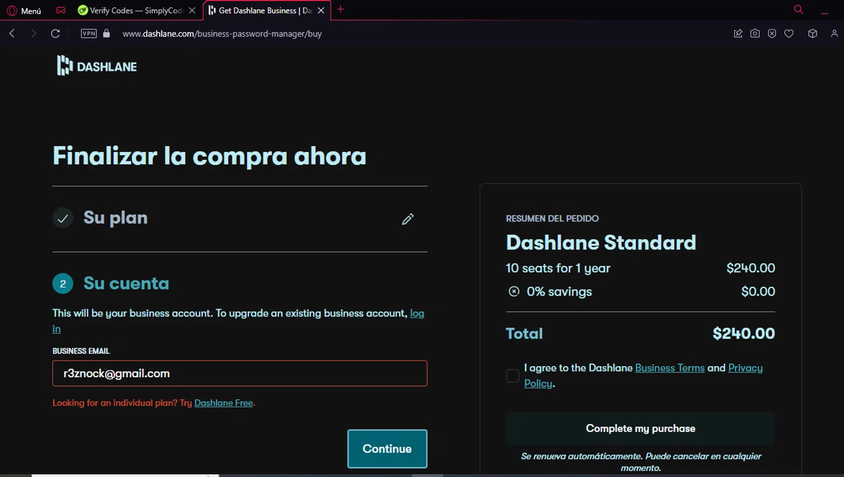Click the address bar URL

pos(222,34)
